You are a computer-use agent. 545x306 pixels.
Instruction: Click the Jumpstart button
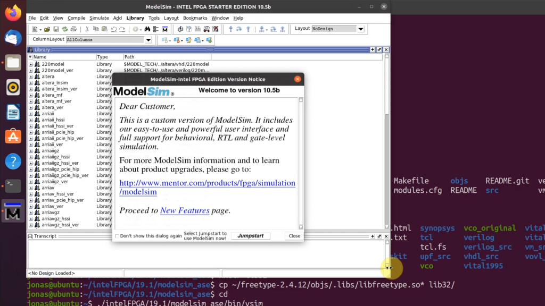pyautogui.click(x=250, y=236)
